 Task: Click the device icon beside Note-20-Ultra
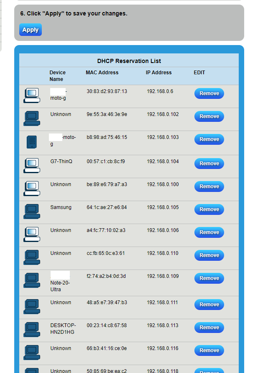coord(32,280)
